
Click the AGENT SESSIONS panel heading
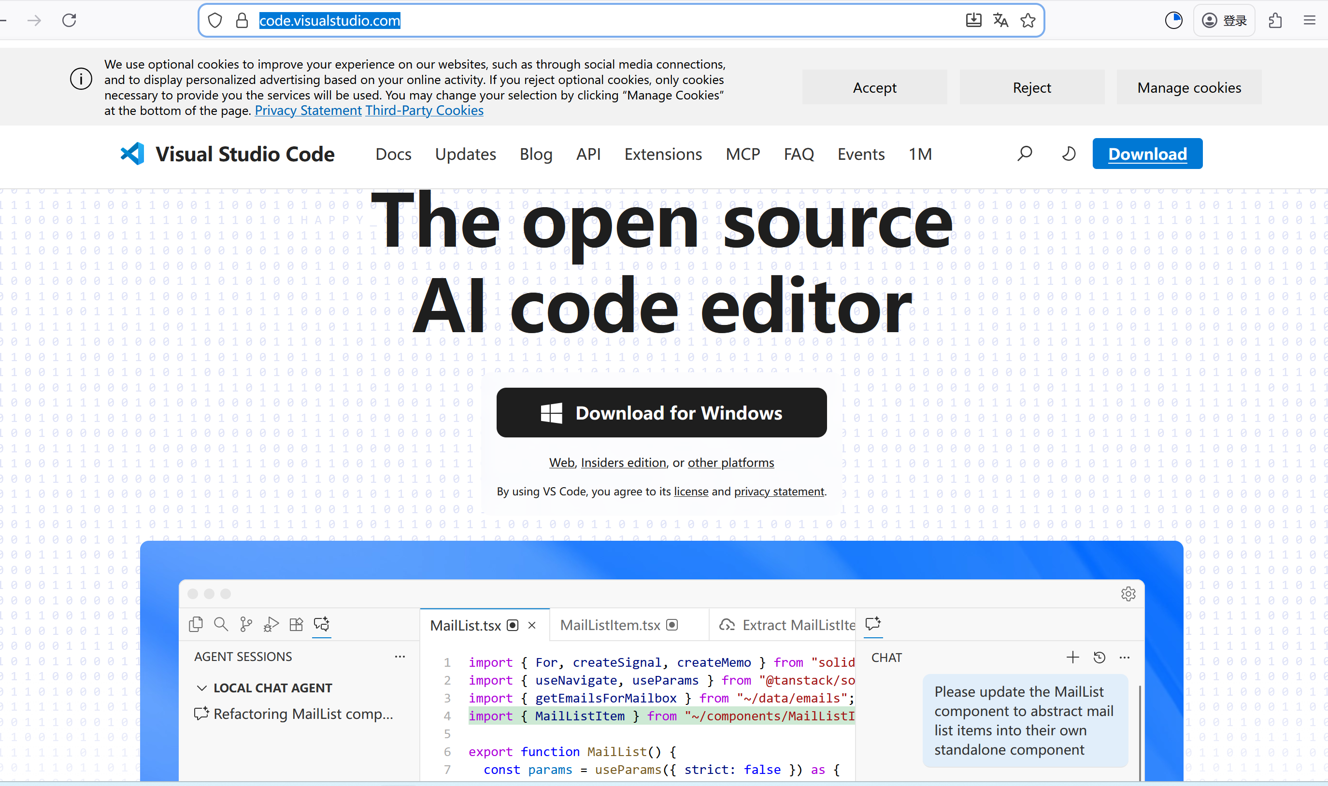(243, 657)
